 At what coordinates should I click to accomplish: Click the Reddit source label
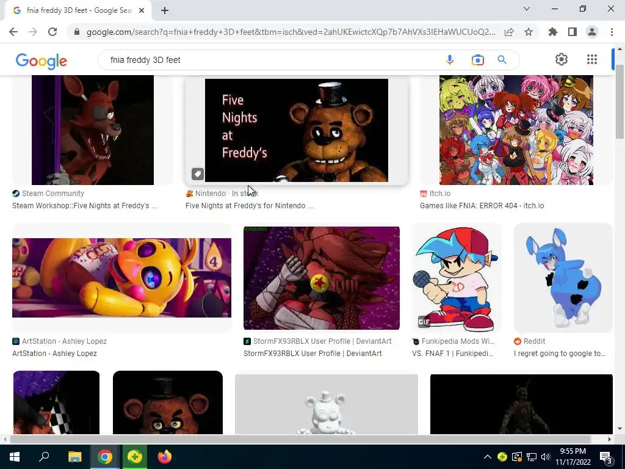(534, 341)
